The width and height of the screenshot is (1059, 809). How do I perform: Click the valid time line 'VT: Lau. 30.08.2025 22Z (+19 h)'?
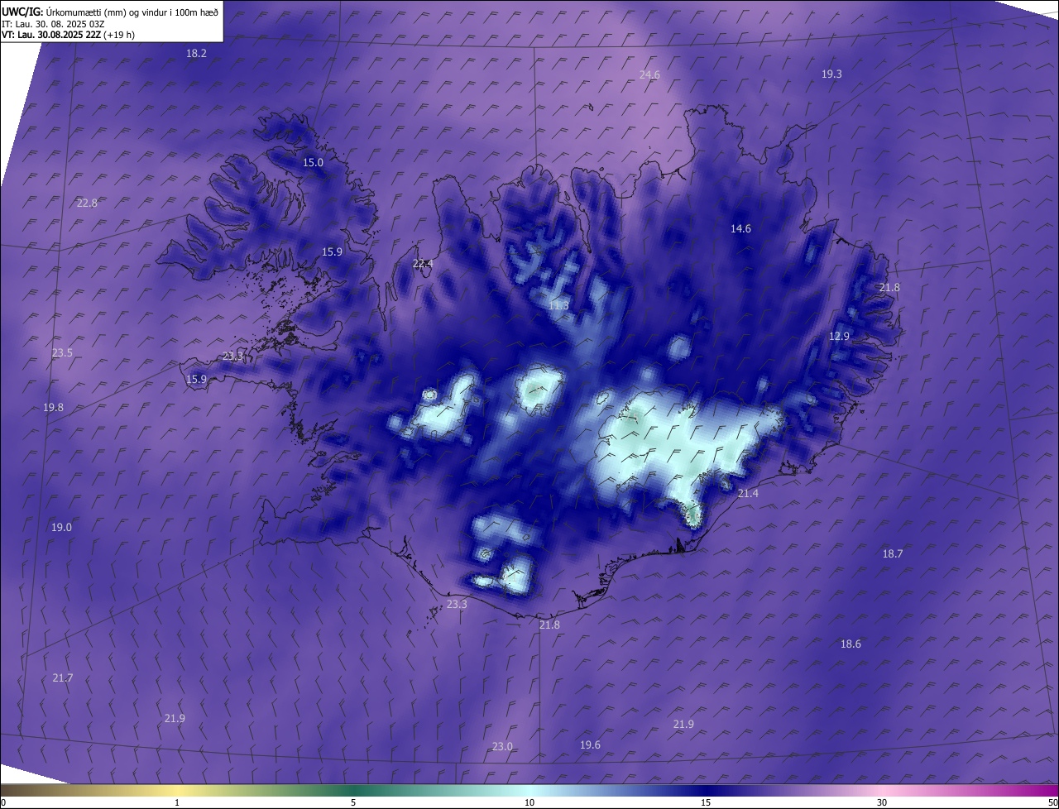[69, 35]
